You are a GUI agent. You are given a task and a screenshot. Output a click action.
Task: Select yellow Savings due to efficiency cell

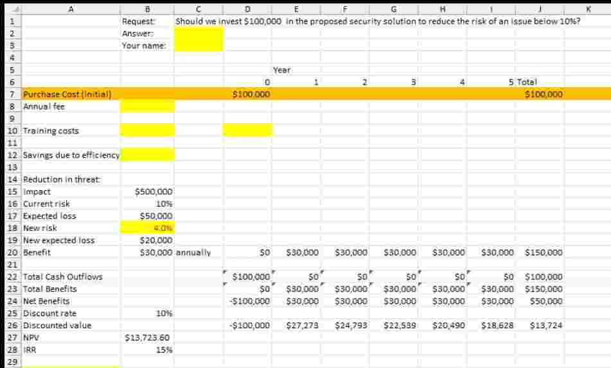147,155
